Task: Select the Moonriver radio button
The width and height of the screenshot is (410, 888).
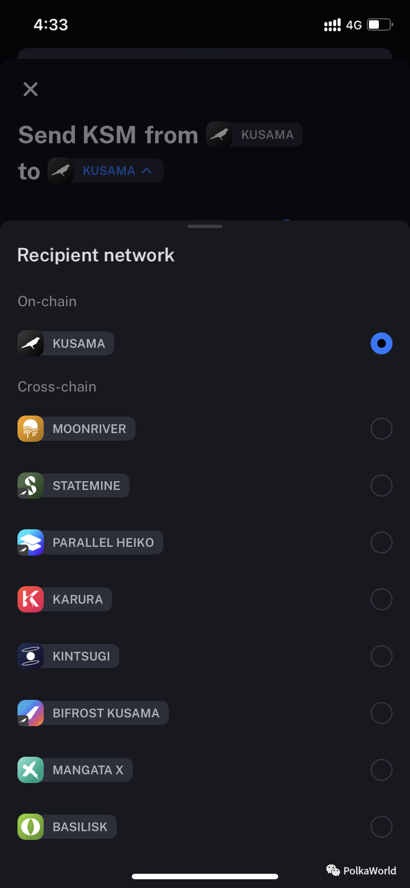Action: (381, 429)
